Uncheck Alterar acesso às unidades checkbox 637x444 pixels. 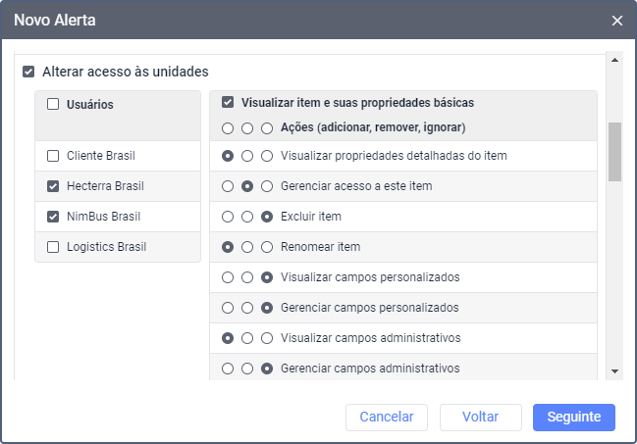point(28,72)
